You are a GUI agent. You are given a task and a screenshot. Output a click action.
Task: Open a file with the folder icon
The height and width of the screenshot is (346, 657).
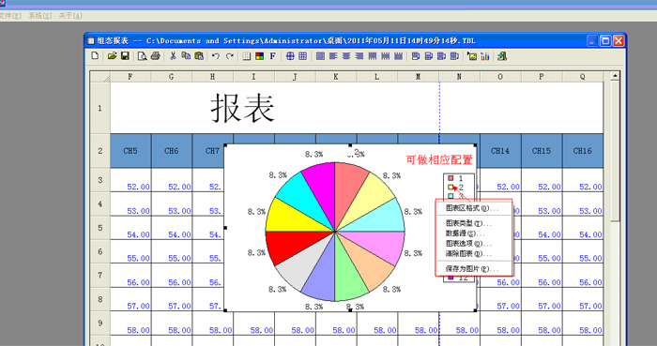point(112,55)
